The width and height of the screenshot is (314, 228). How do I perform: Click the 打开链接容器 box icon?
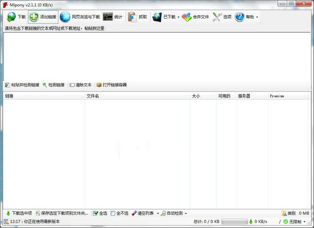click(99, 85)
